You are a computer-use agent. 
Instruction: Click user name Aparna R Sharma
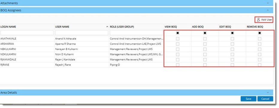click(65, 44)
